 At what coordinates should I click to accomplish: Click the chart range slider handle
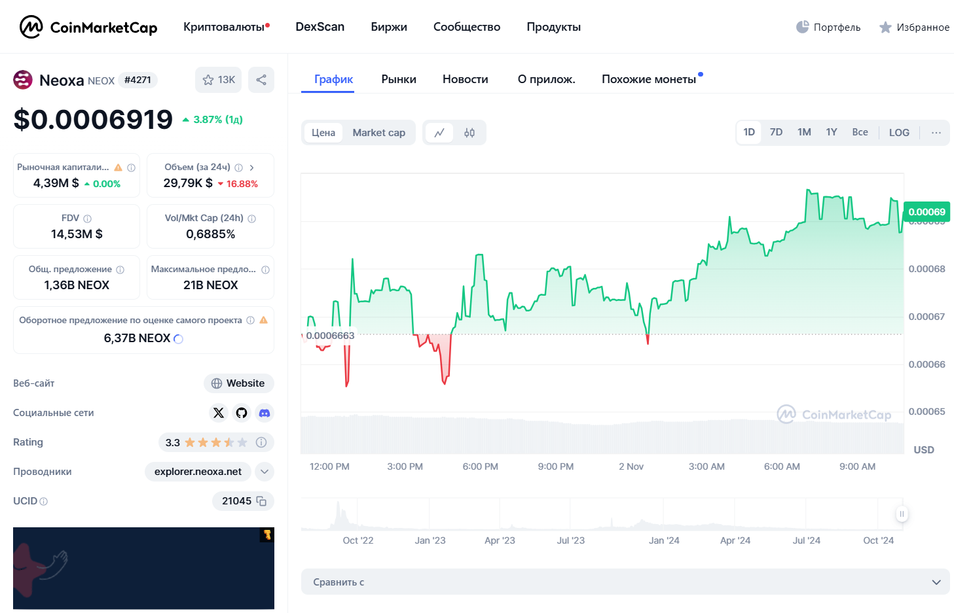902,514
